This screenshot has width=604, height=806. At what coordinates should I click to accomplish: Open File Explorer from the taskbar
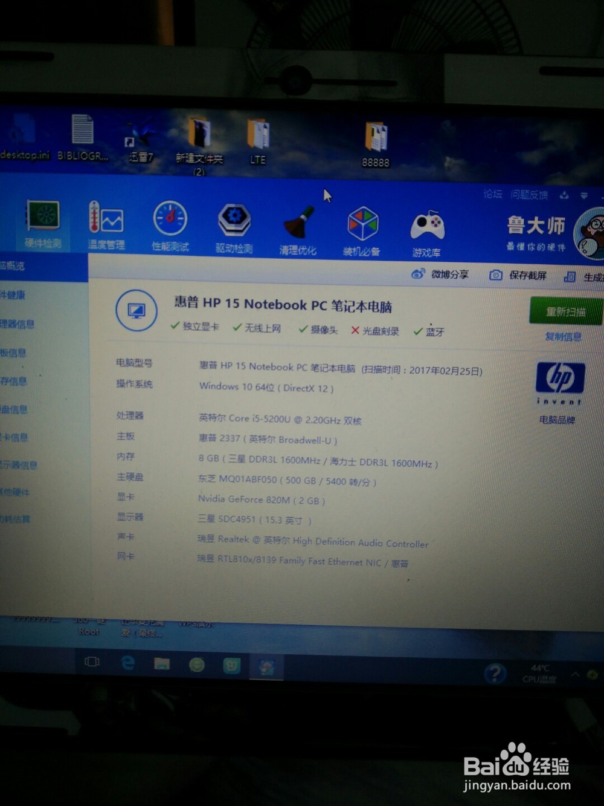point(162,664)
